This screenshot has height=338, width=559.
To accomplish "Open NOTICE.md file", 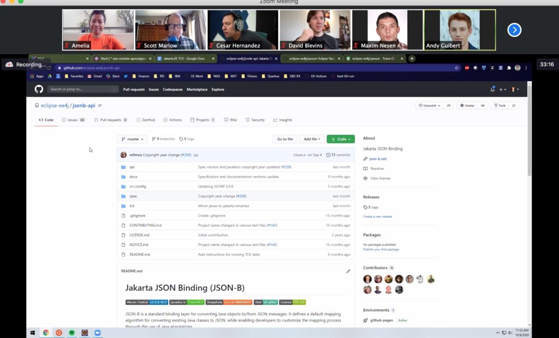I will point(139,245).
